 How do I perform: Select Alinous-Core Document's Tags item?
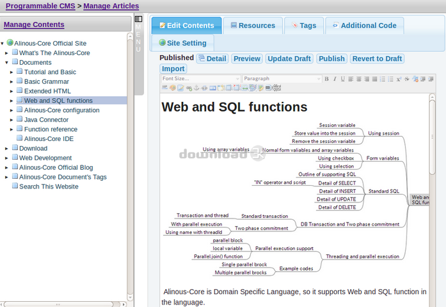pos(63,177)
